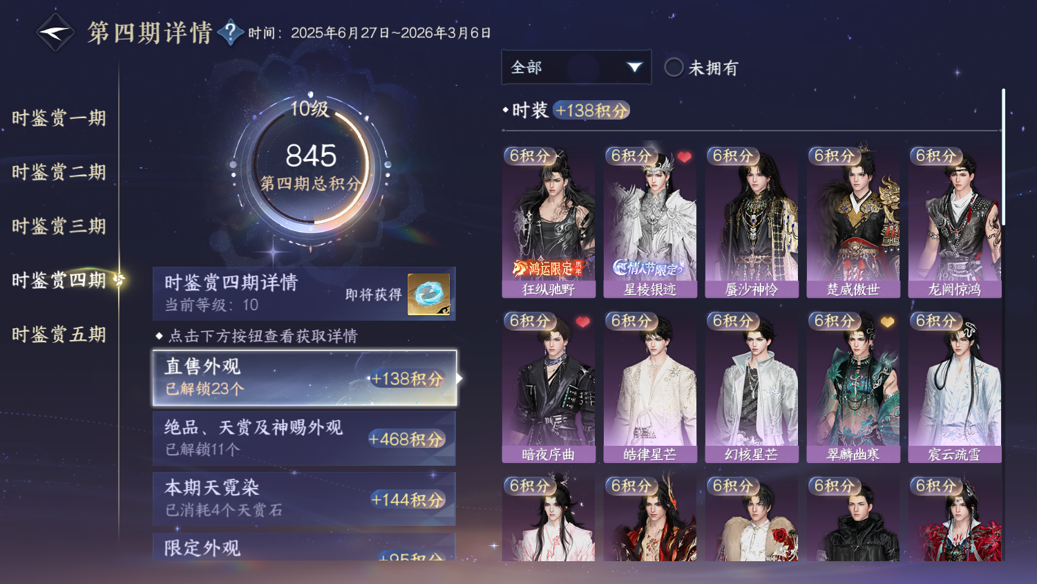Click the upcoming reward ring icon
Image resolution: width=1037 pixels, height=584 pixels.
428,294
